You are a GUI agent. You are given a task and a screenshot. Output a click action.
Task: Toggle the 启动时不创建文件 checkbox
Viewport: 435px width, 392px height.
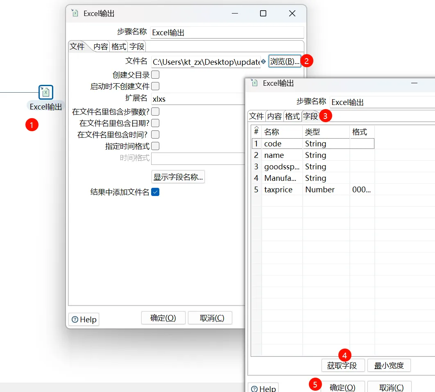click(155, 86)
